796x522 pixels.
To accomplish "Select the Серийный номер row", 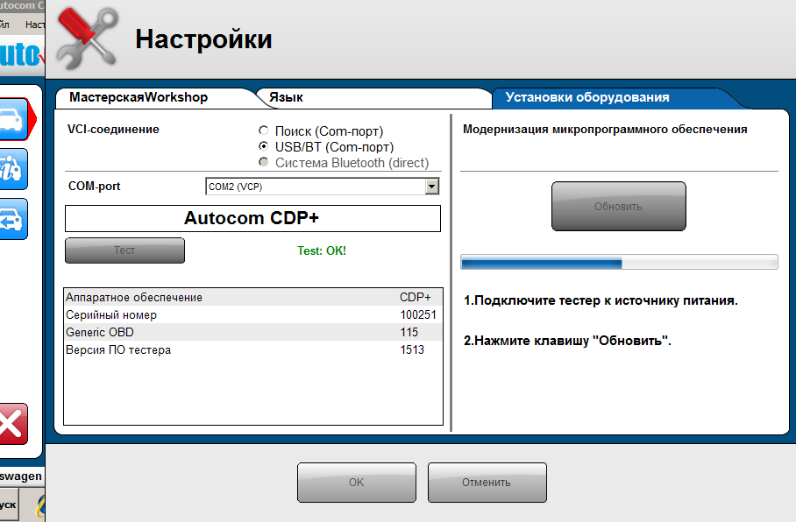I will pyautogui.click(x=252, y=314).
